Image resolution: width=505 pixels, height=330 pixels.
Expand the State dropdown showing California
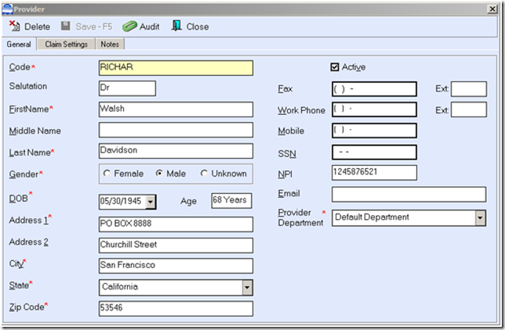coord(247,288)
